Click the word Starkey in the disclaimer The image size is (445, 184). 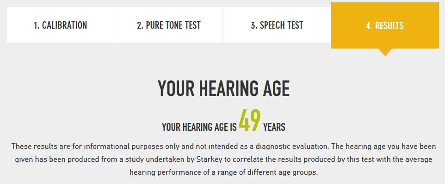[210, 159]
